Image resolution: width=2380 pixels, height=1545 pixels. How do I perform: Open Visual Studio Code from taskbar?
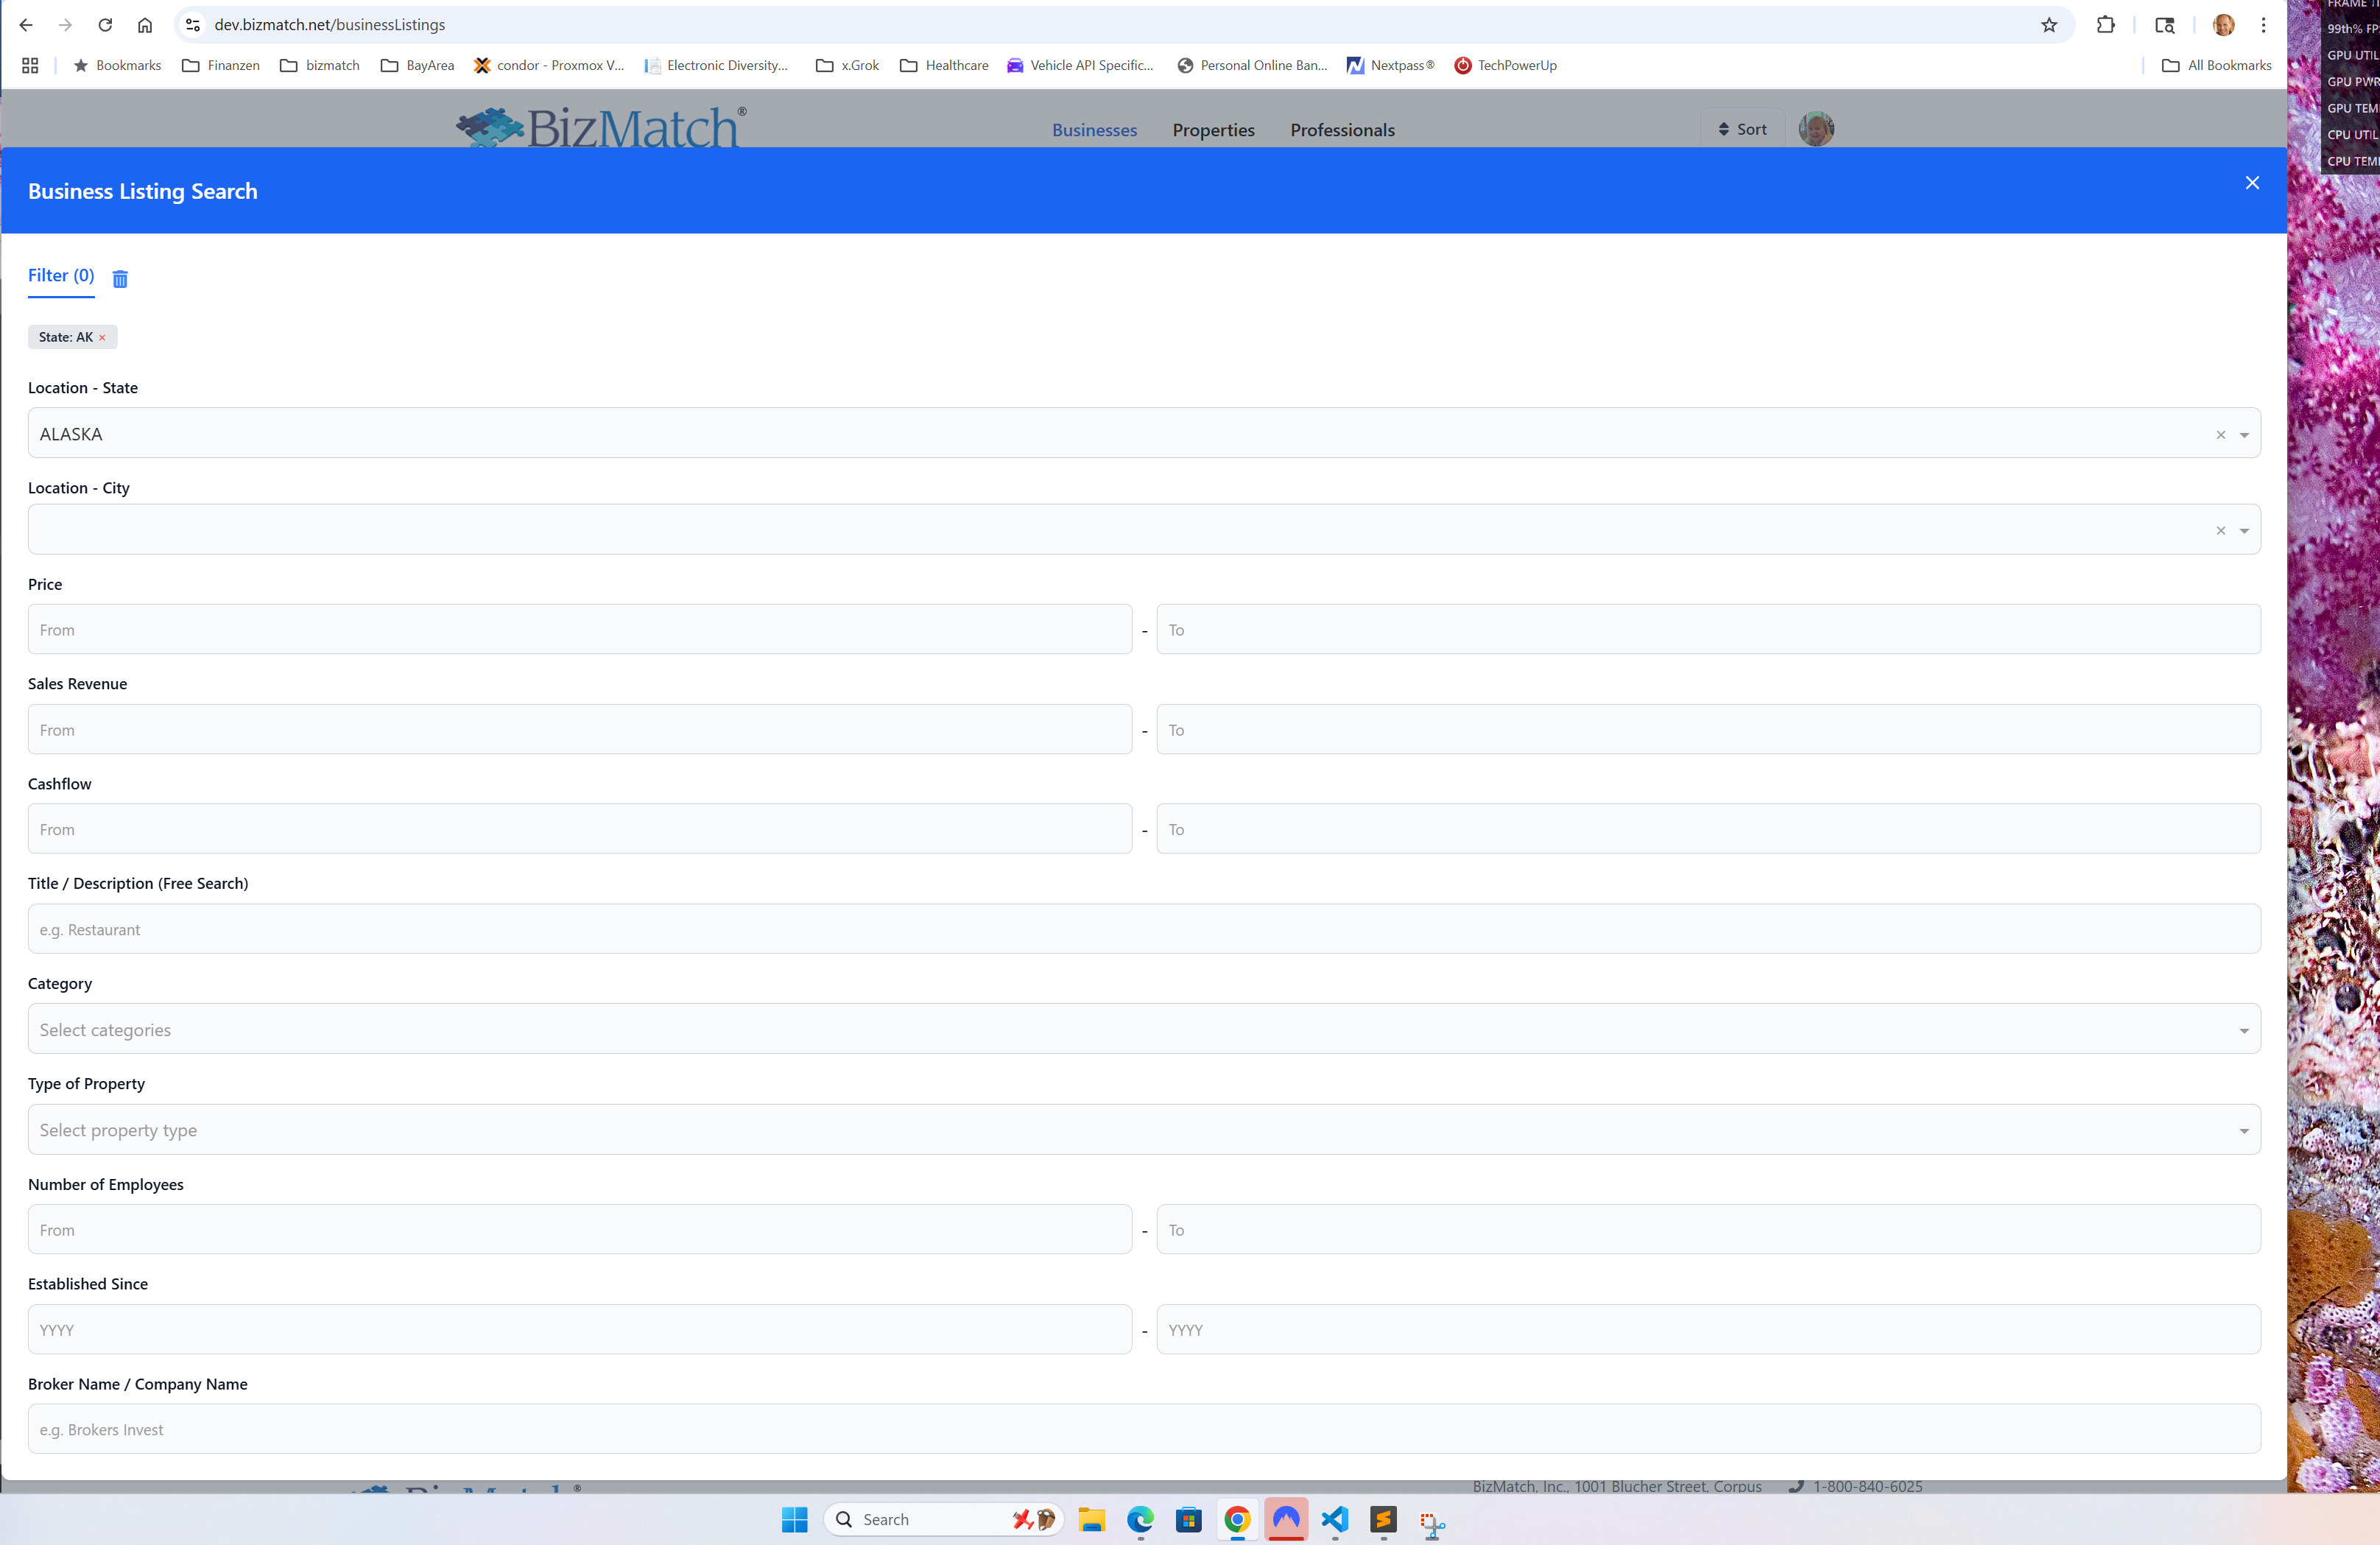click(x=1334, y=1519)
